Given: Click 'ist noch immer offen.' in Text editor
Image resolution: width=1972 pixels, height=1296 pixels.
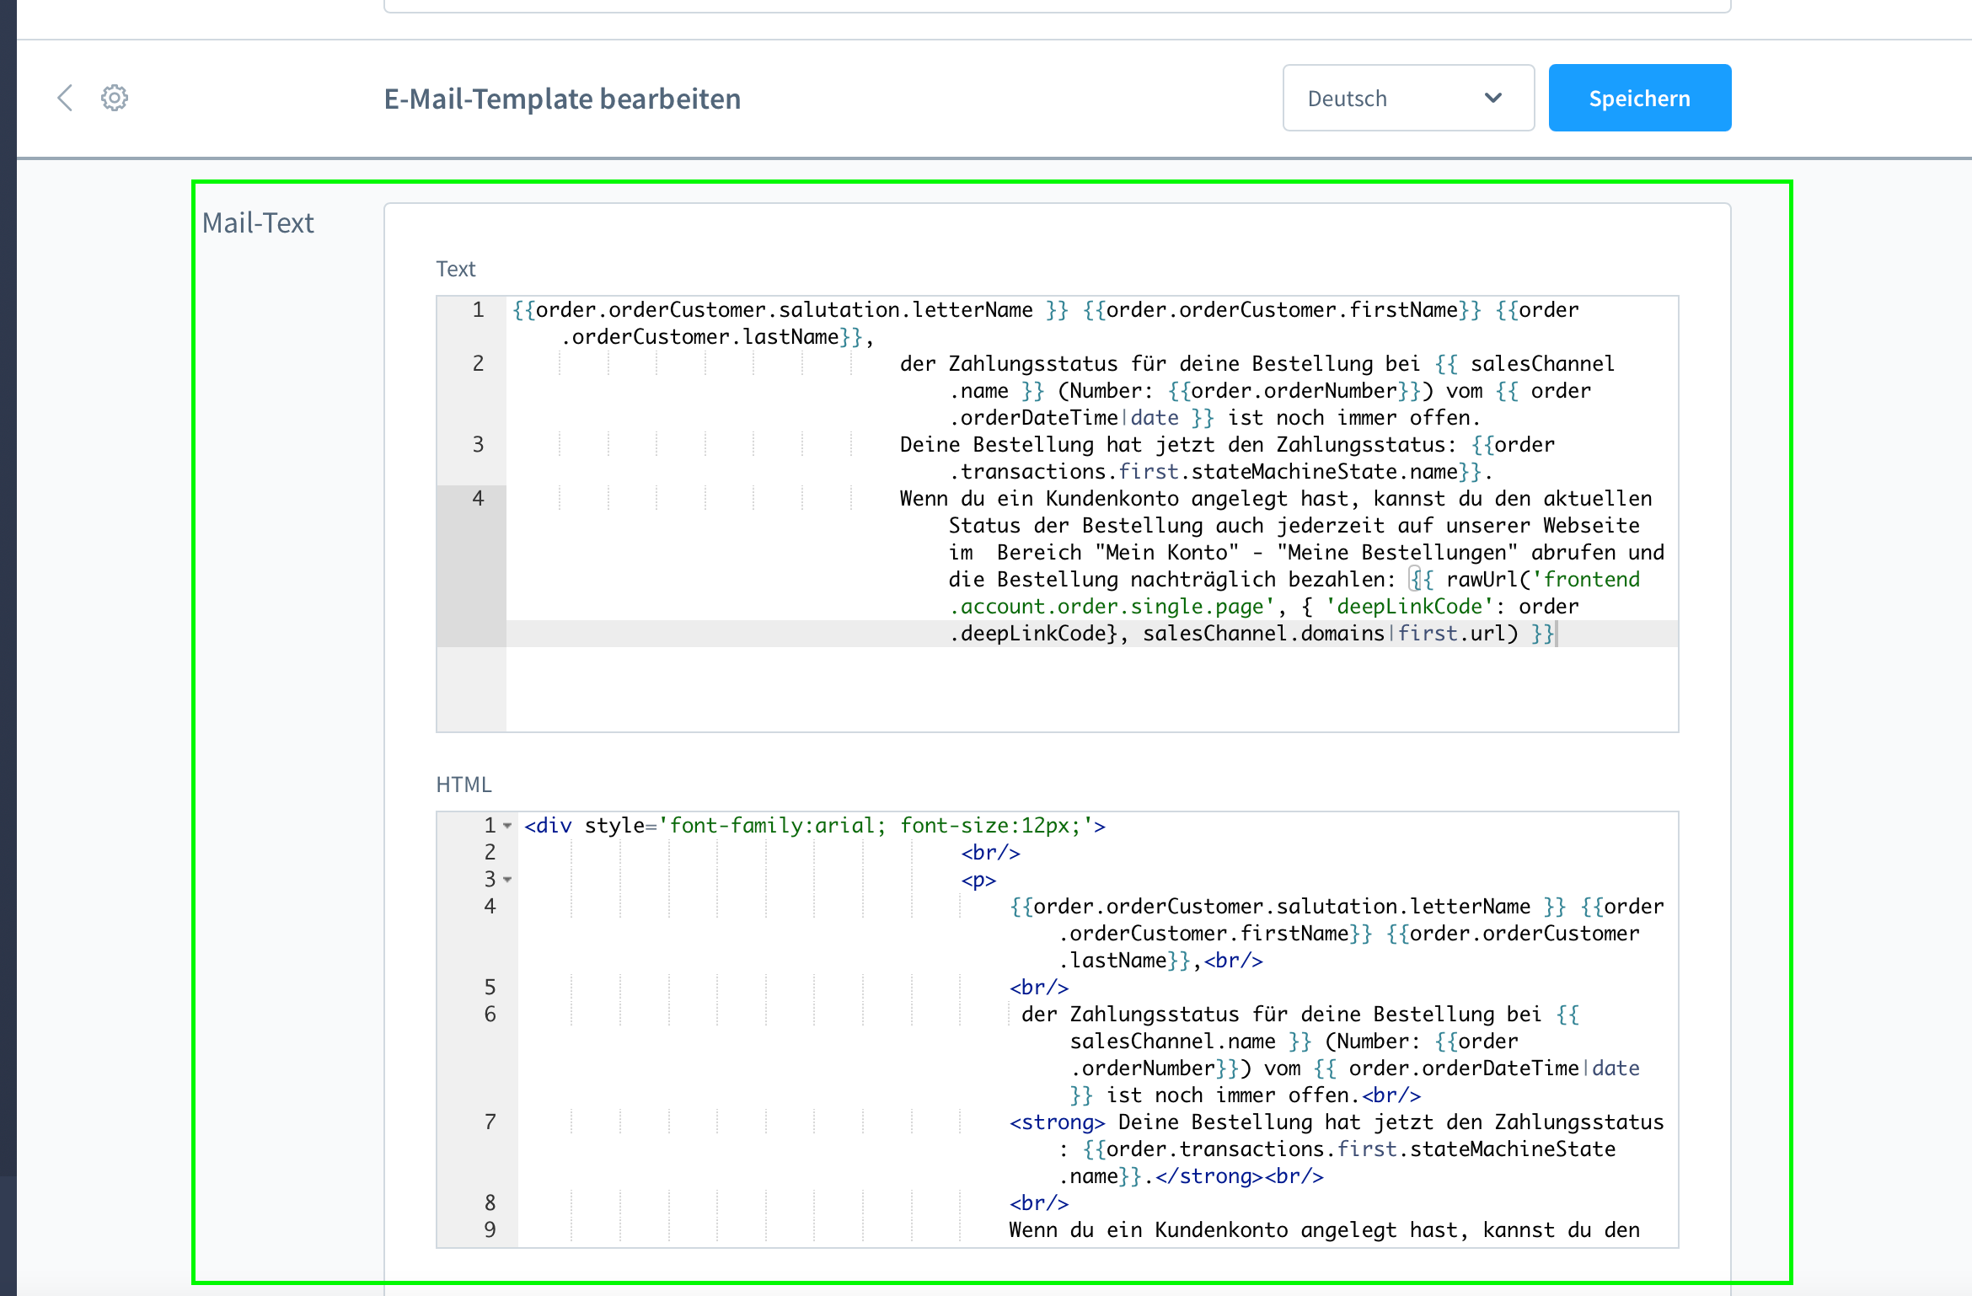Looking at the screenshot, I should tap(1353, 417).
